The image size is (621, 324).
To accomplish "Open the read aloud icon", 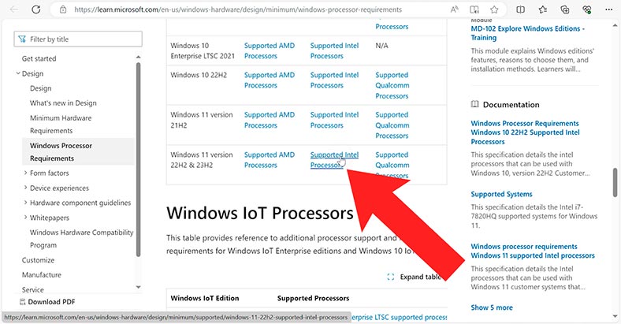I will 454,9.
